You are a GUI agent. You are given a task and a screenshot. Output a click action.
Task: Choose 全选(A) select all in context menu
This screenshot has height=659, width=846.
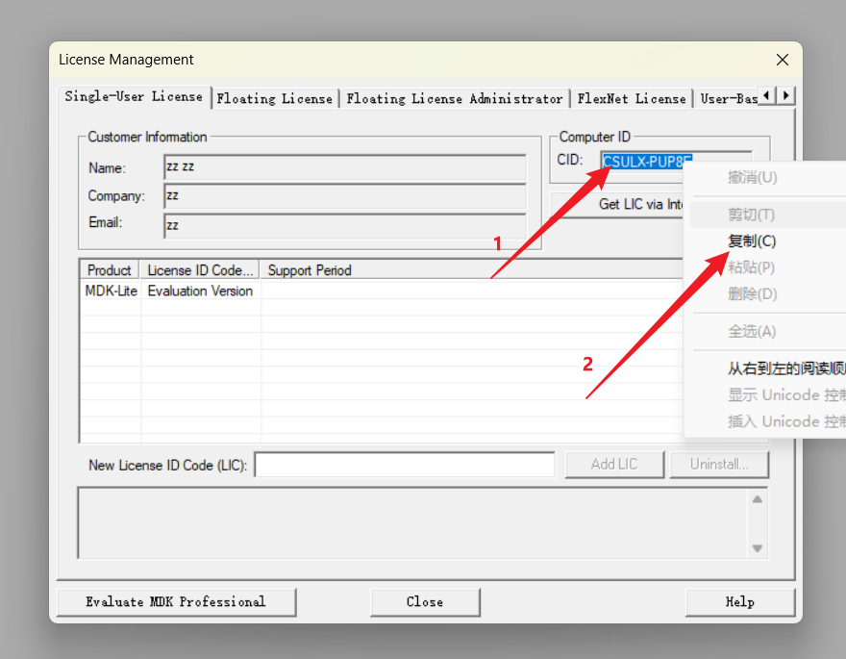click(768, 331)
